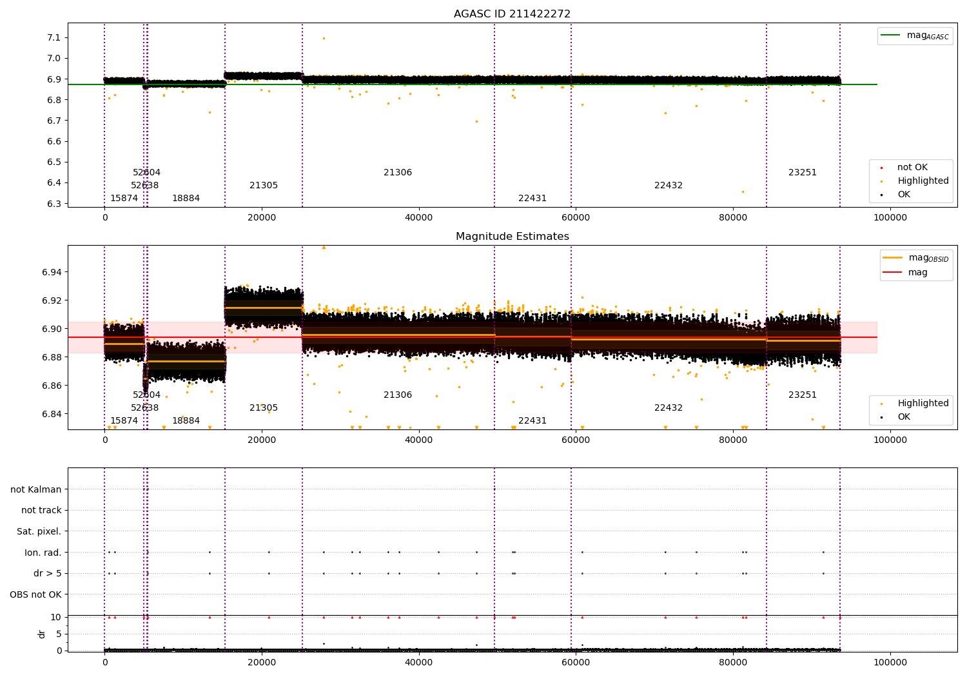
Task: Click the 'Sat. pixel.' axis label
Action: (x=39, y=532)
